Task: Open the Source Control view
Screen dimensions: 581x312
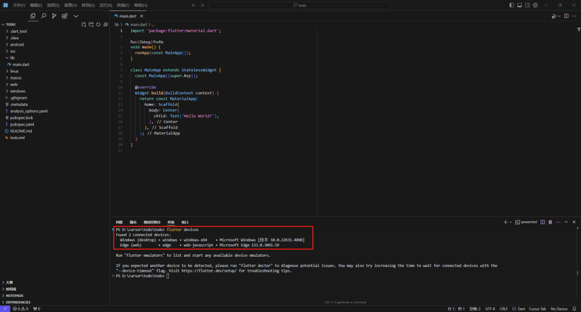Action: coord(54,16)
